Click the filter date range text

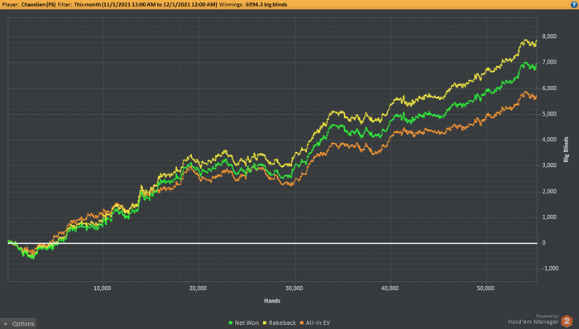pyautogui.click(x=146, y=4)
